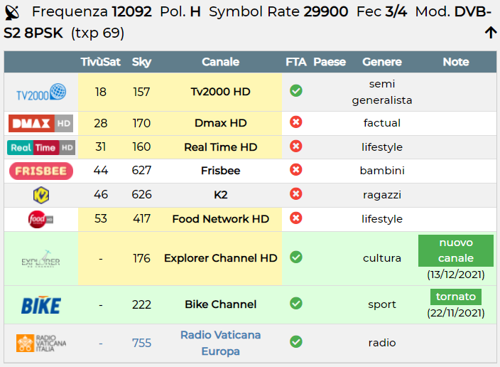Click the Explorer Channel logo
The height and width of the screenshot is (367, 500).
pos(40,259)
